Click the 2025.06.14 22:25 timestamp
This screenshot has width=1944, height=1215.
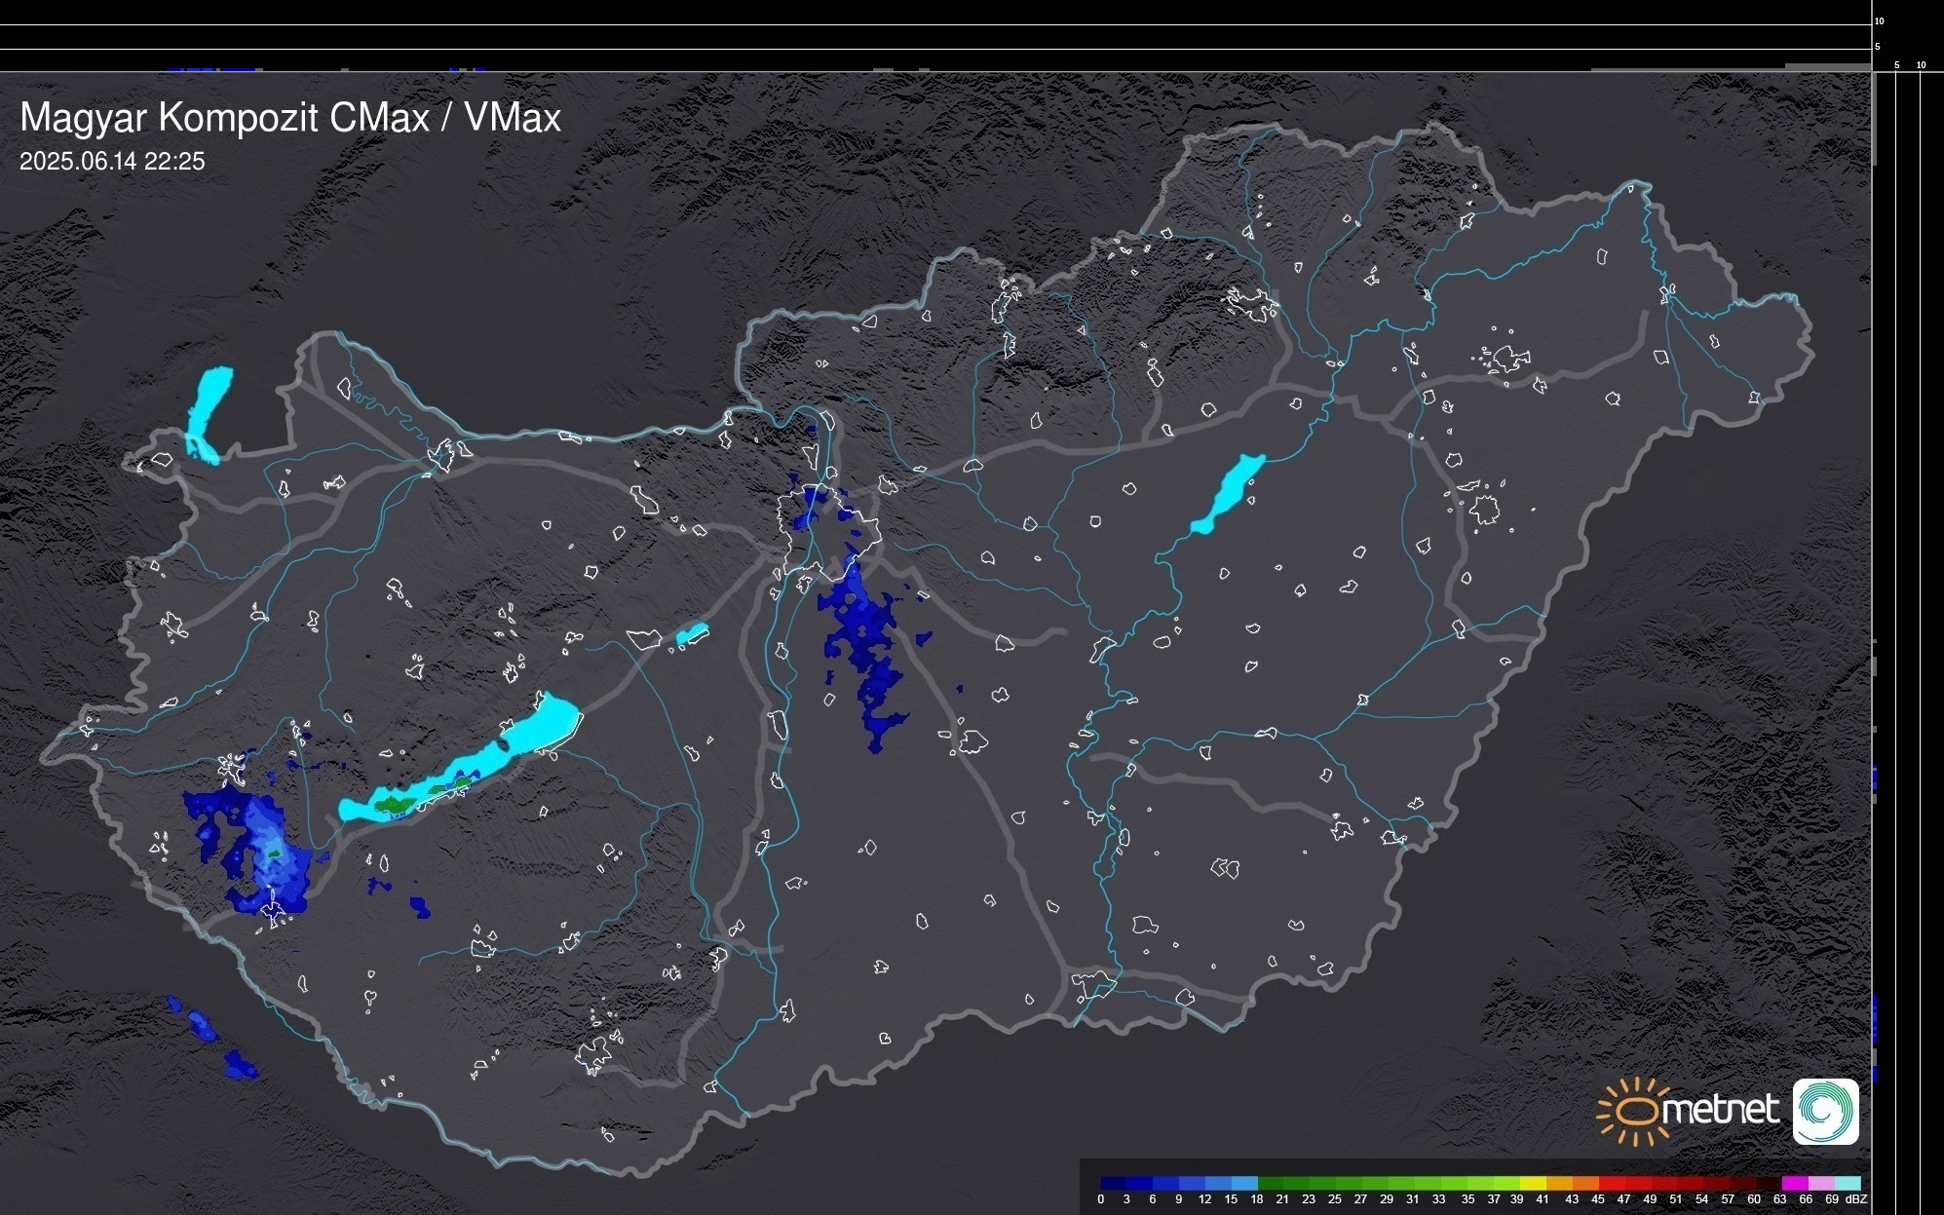[x=112, y=162]
